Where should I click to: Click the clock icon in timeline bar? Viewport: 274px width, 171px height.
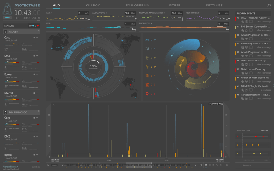201,165
